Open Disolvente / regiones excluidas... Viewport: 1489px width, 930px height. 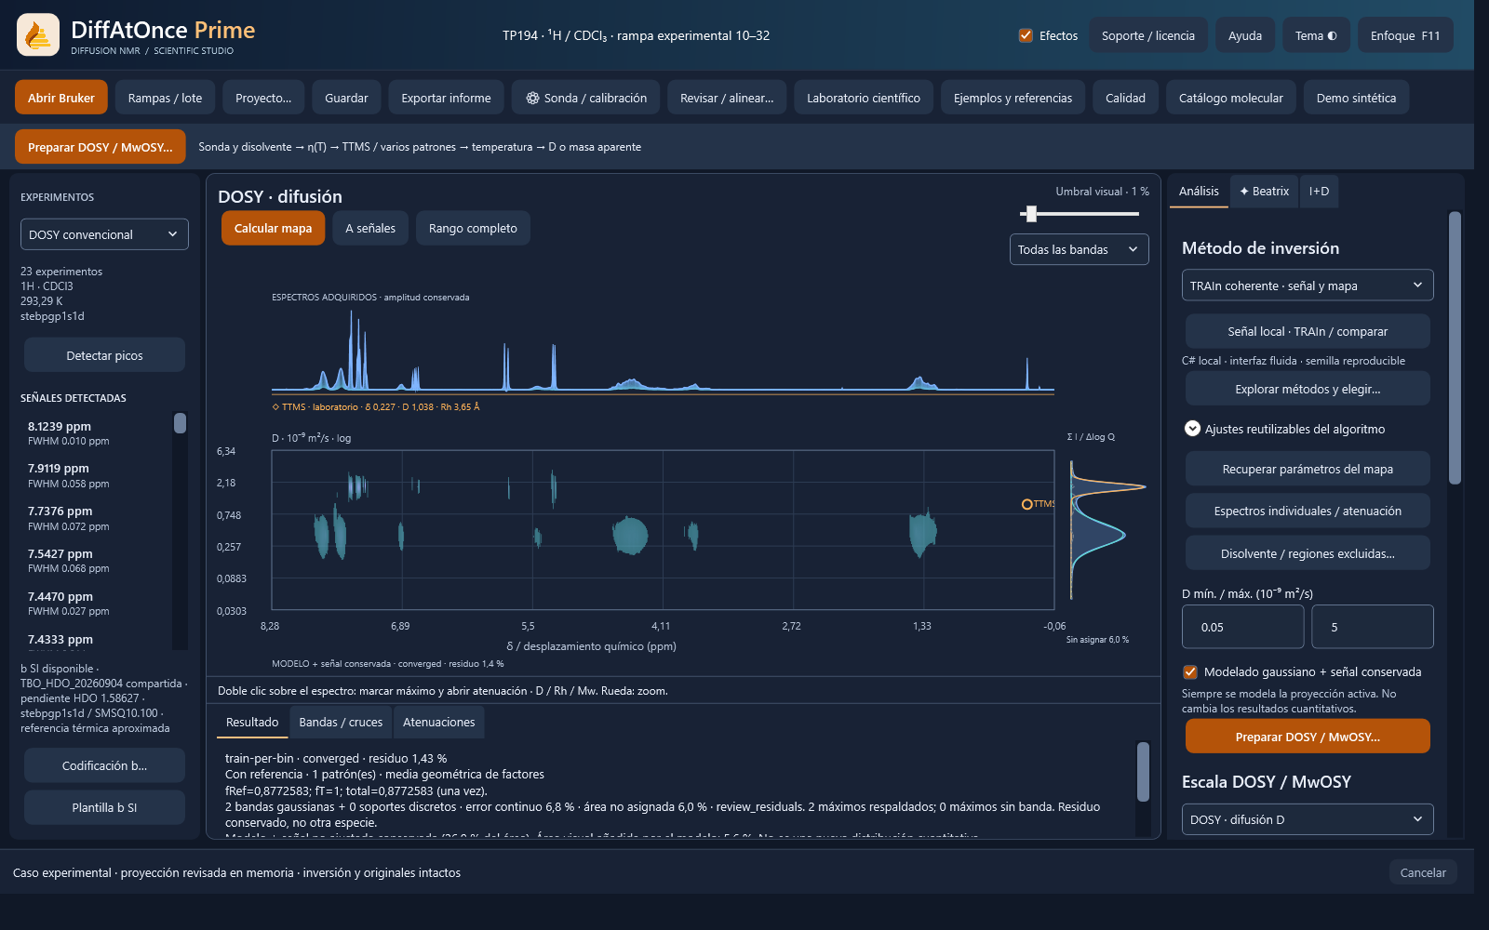pyautogui.click(x=1308, y=553)
